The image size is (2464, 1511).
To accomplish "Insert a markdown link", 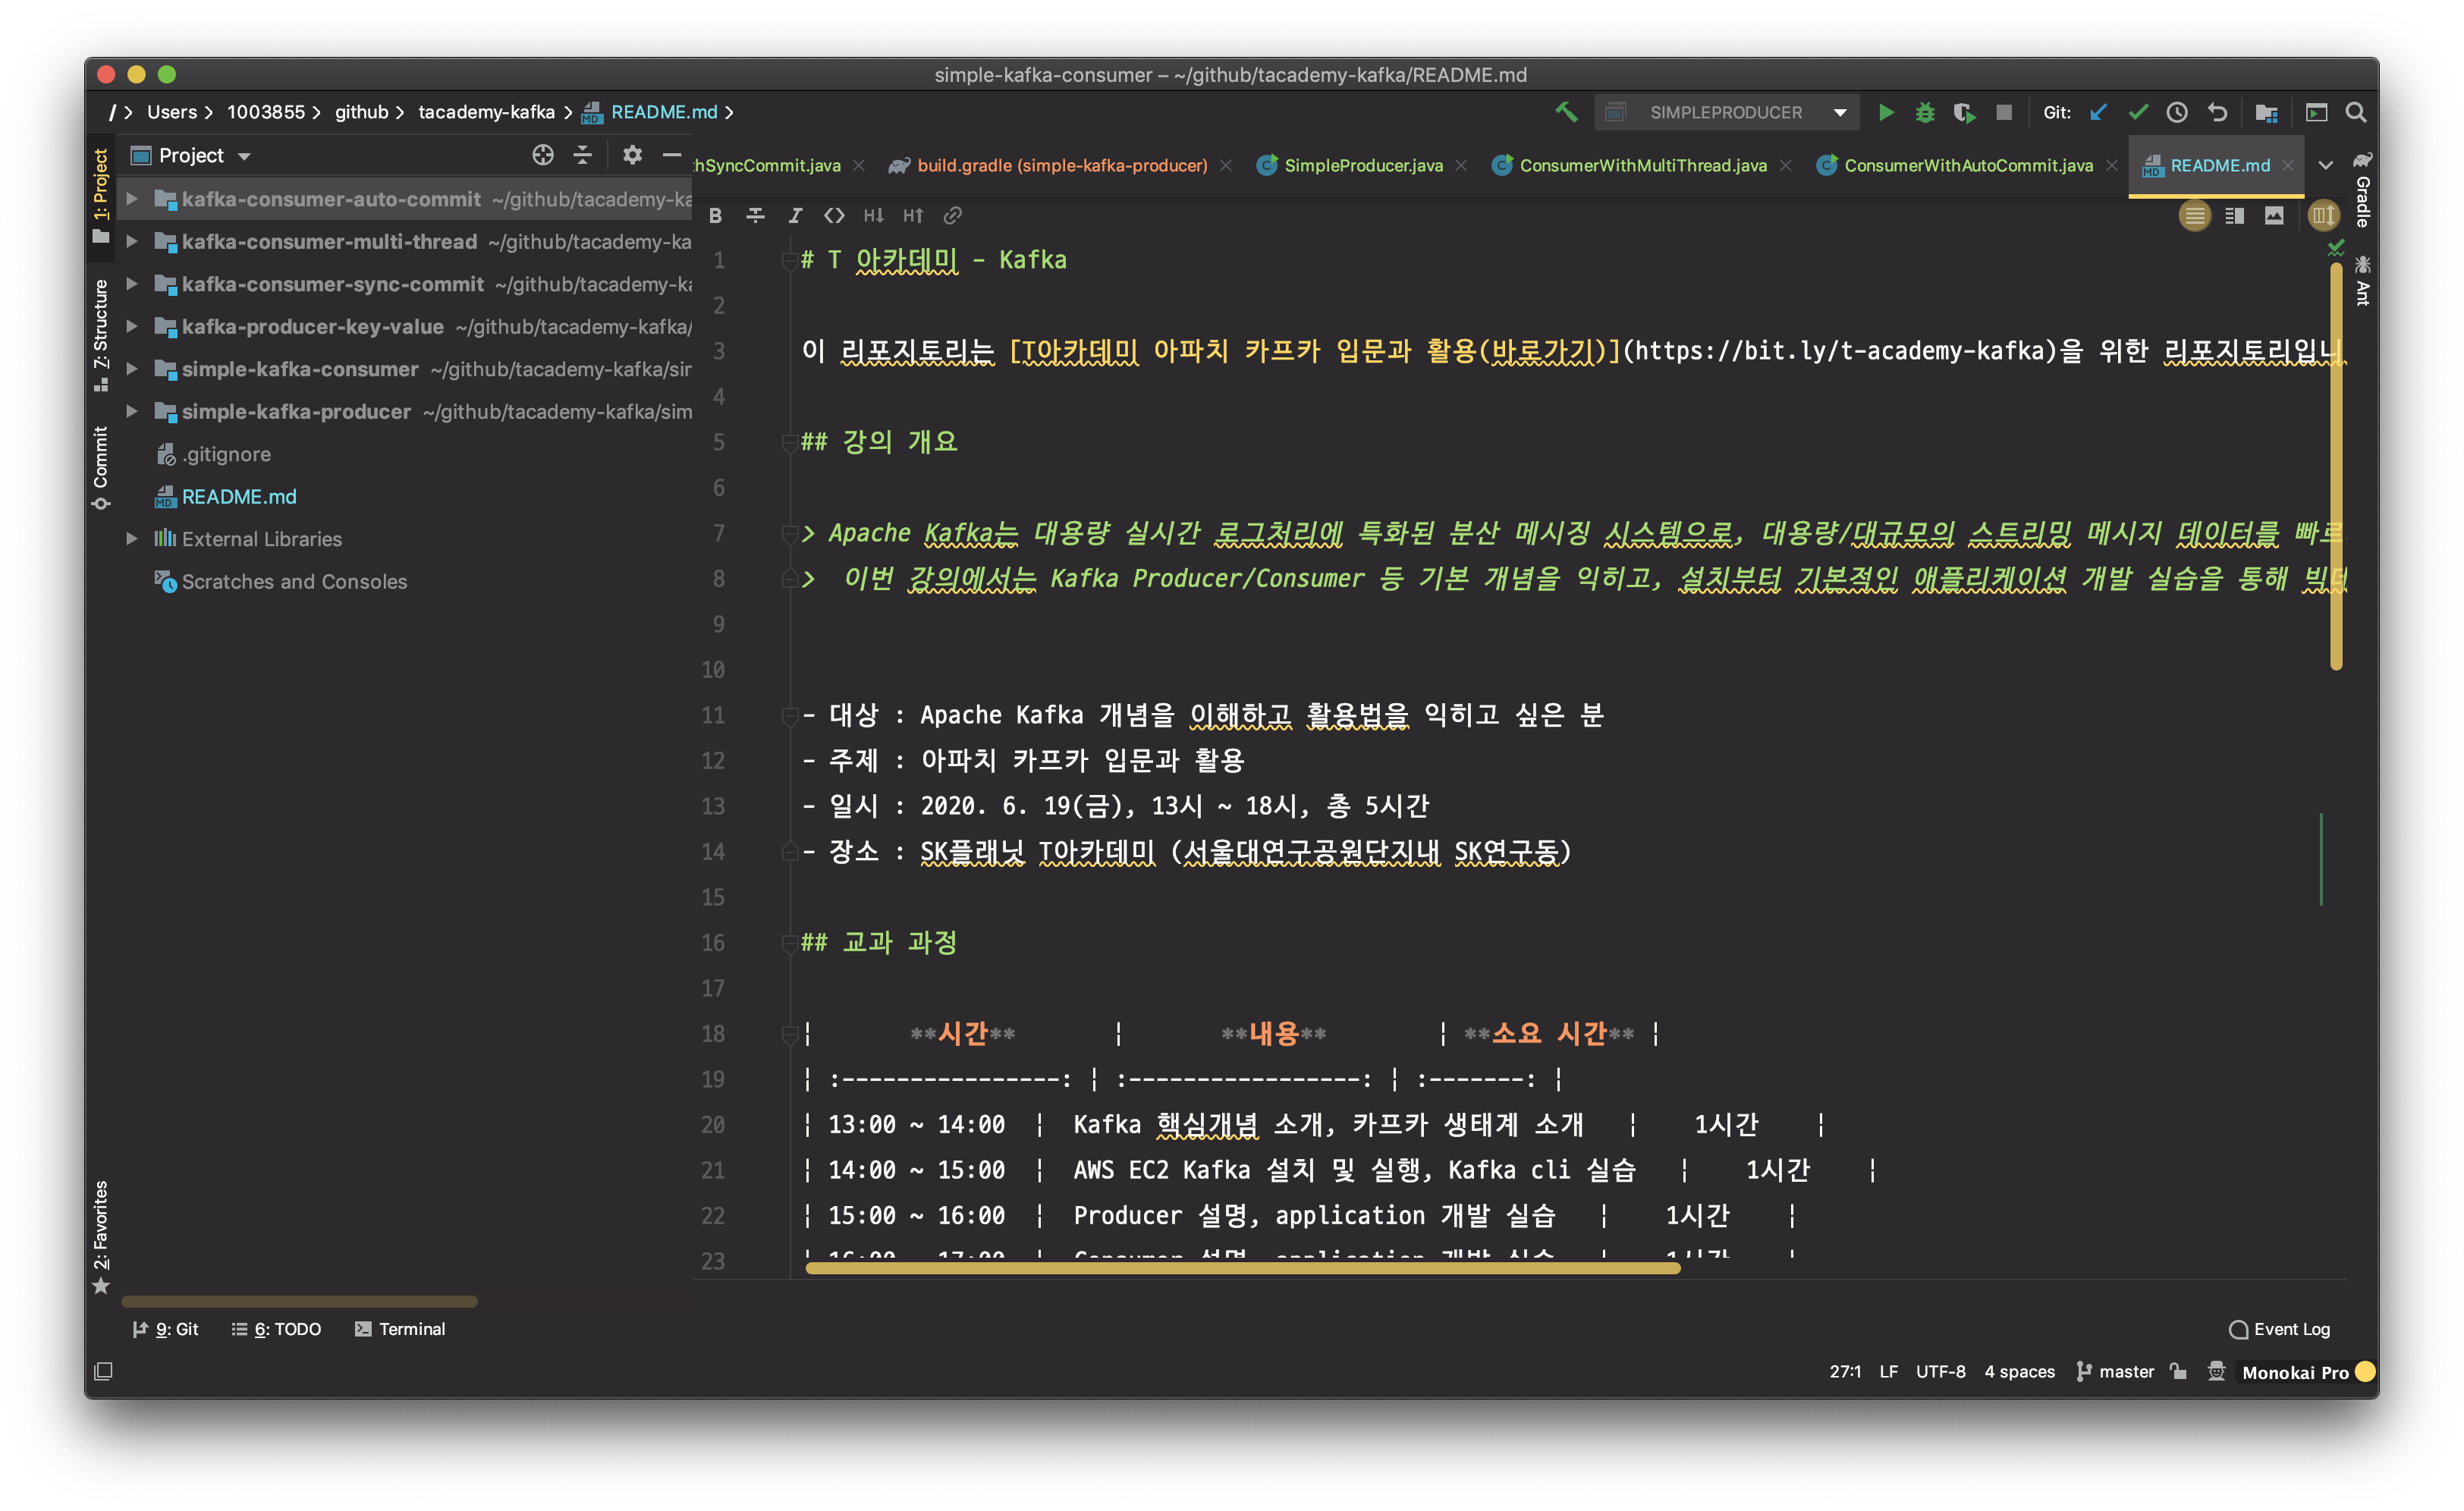I will pyautogui.click(x=953, y=215).
